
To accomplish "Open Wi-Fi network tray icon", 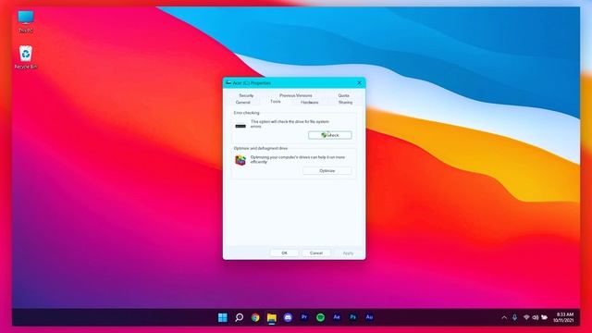I will click(526, 317).
